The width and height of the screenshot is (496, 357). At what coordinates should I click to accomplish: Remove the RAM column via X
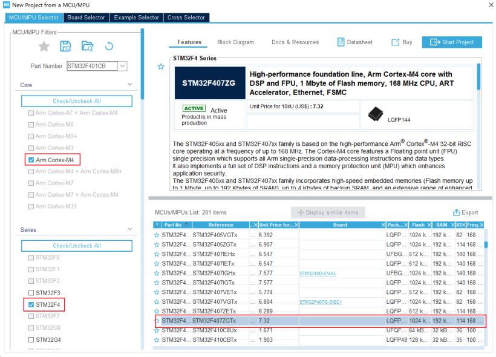click(x=453, y=225)
